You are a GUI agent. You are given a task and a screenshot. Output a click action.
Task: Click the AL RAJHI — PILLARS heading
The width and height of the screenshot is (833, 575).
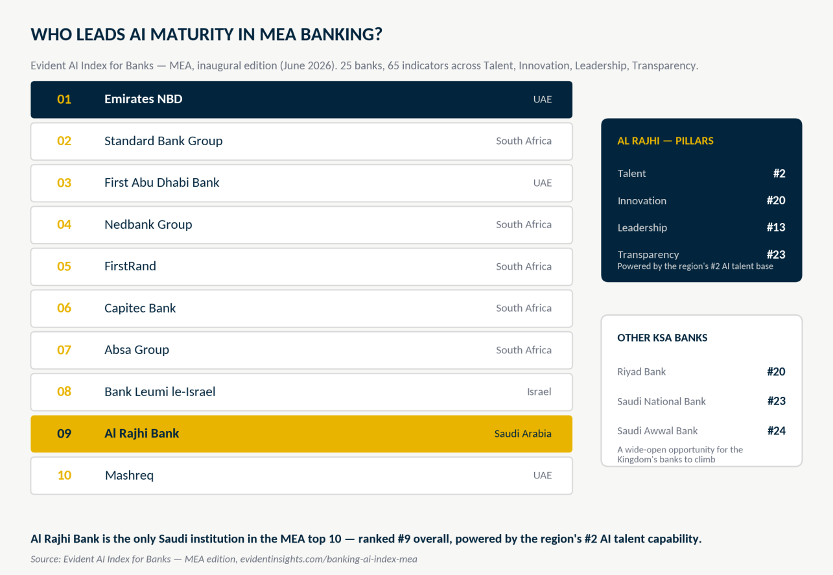click(x=665, y=141)
